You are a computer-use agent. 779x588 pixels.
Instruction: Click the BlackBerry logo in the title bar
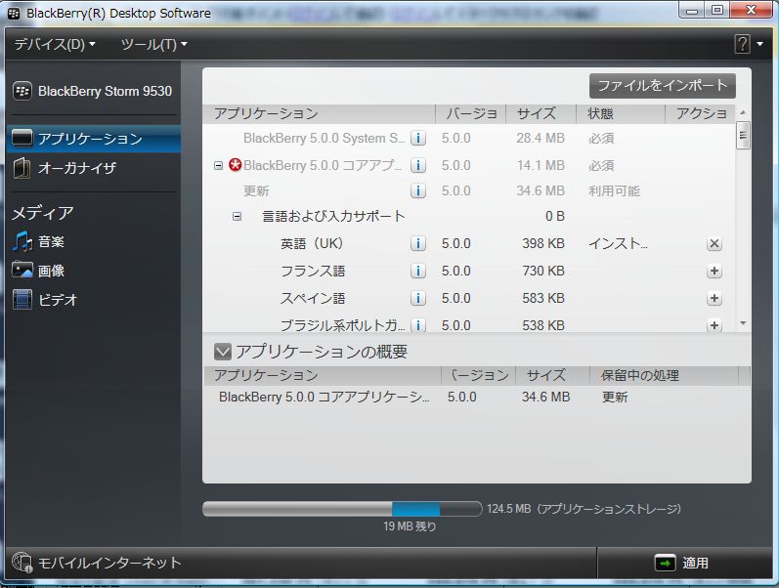tap(14, 14)
